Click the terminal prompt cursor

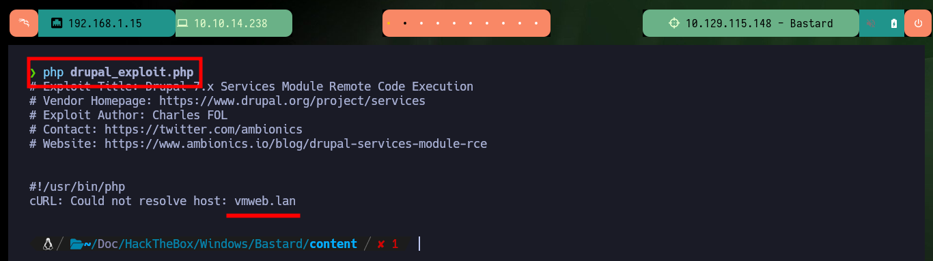coord(419,244)
